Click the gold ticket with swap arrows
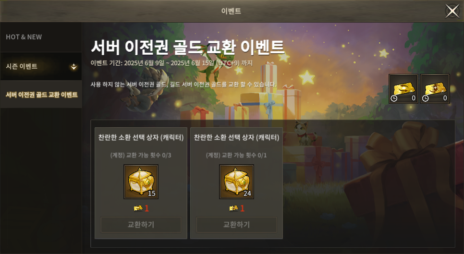Image resolution: width=464 pixels, height=254 pixels. pos(403,89)
